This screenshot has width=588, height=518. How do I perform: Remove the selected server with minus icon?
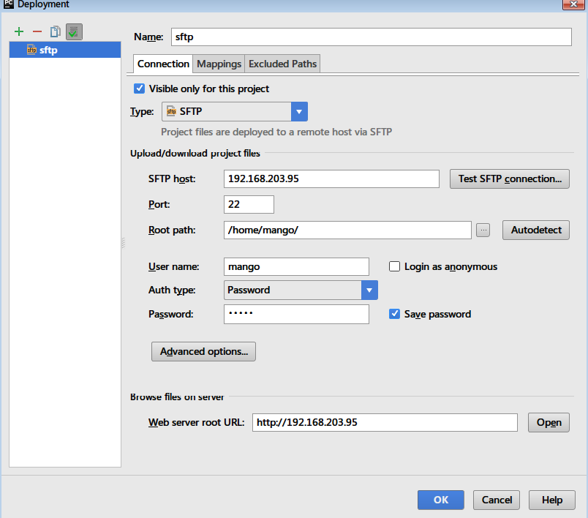[x=37, y=31]
